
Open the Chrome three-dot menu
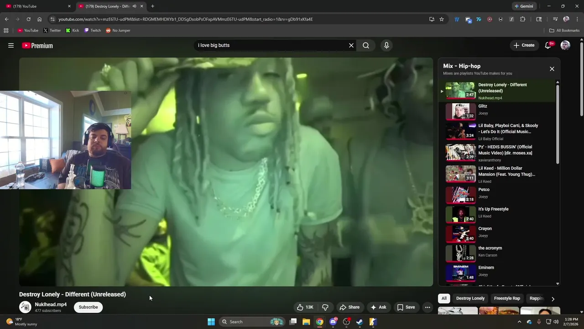(x=577, y=19)
